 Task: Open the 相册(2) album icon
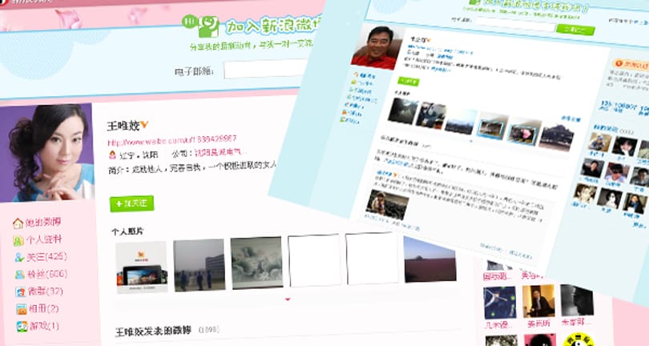click(x=21, y=309)
